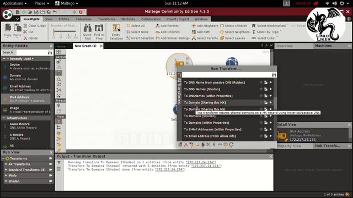Click the power icon in top bar
This screenshot has width=353, height=198.
(x=342, y=3)
